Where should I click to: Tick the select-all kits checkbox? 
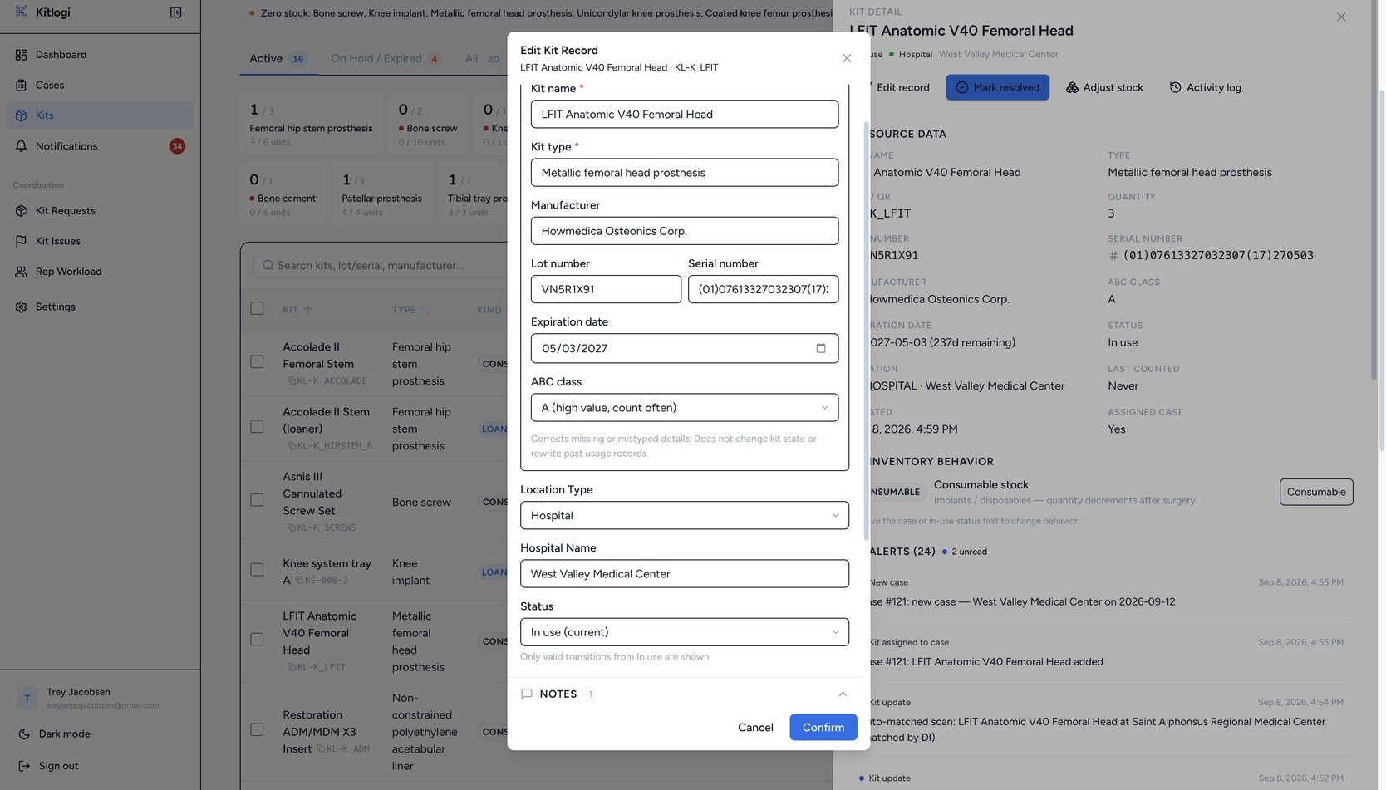[257, 308]
